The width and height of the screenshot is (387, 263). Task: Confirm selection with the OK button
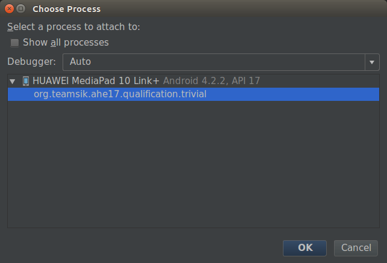pos(305,248)
